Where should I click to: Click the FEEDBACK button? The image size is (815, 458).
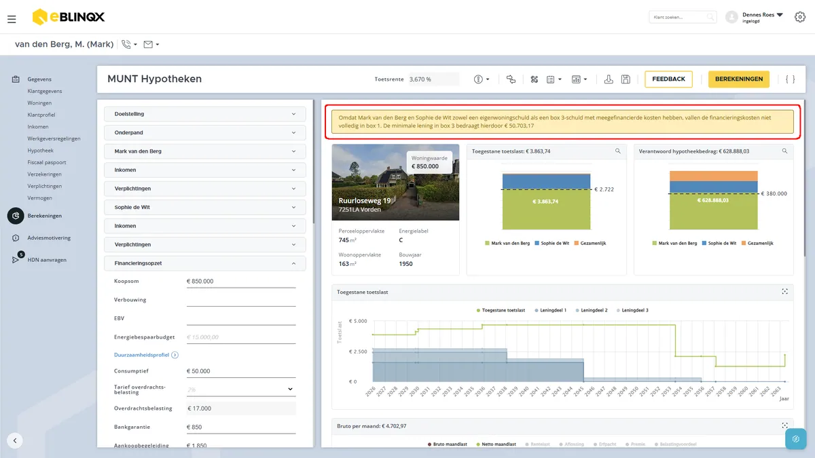coord(668,79)
